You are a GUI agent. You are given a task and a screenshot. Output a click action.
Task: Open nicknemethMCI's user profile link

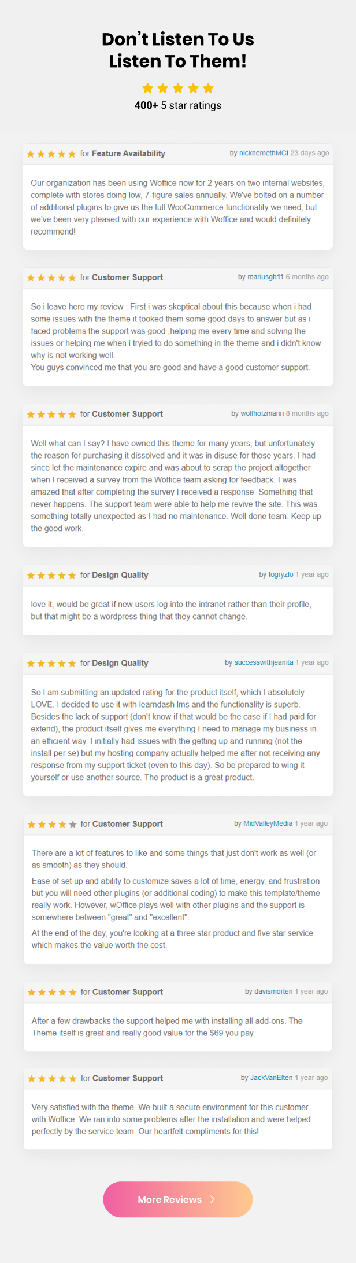pyautogui.click(x=264, y=153)
